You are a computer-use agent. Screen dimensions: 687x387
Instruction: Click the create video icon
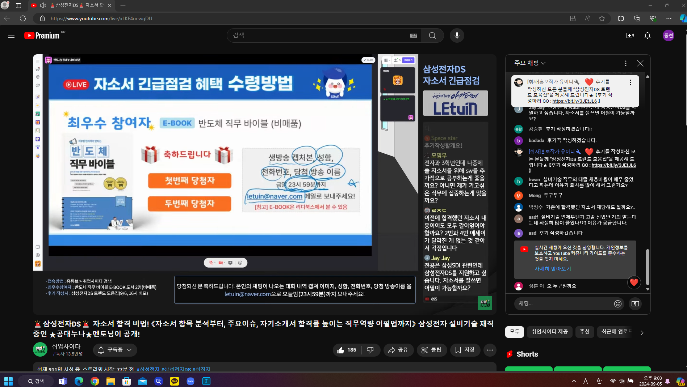tap(630, 35)
